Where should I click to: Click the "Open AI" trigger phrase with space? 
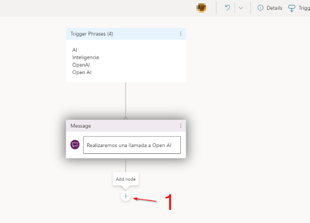pyautogui.click(x=81, y=72)
